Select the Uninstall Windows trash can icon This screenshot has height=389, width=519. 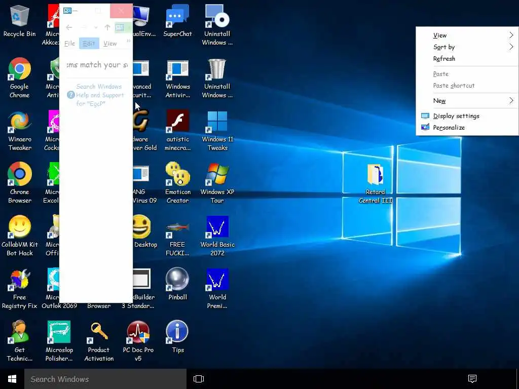click(x=217, y=77)
